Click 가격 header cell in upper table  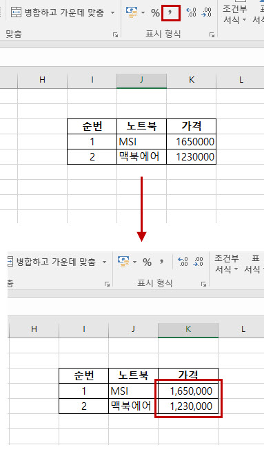click(191, 126)
